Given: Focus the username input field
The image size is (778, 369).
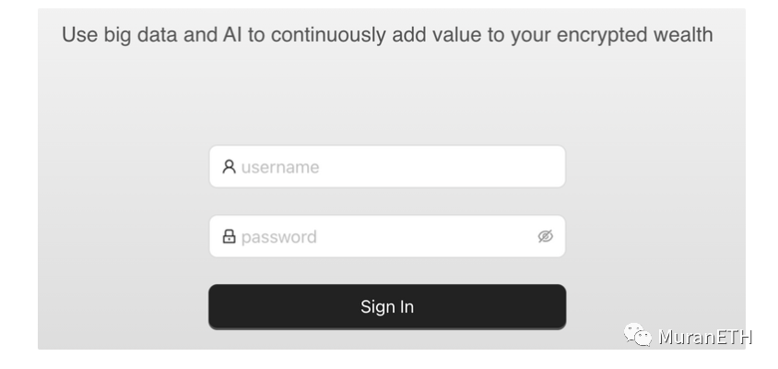Looking at the screenshot, I should click(387, 166).
